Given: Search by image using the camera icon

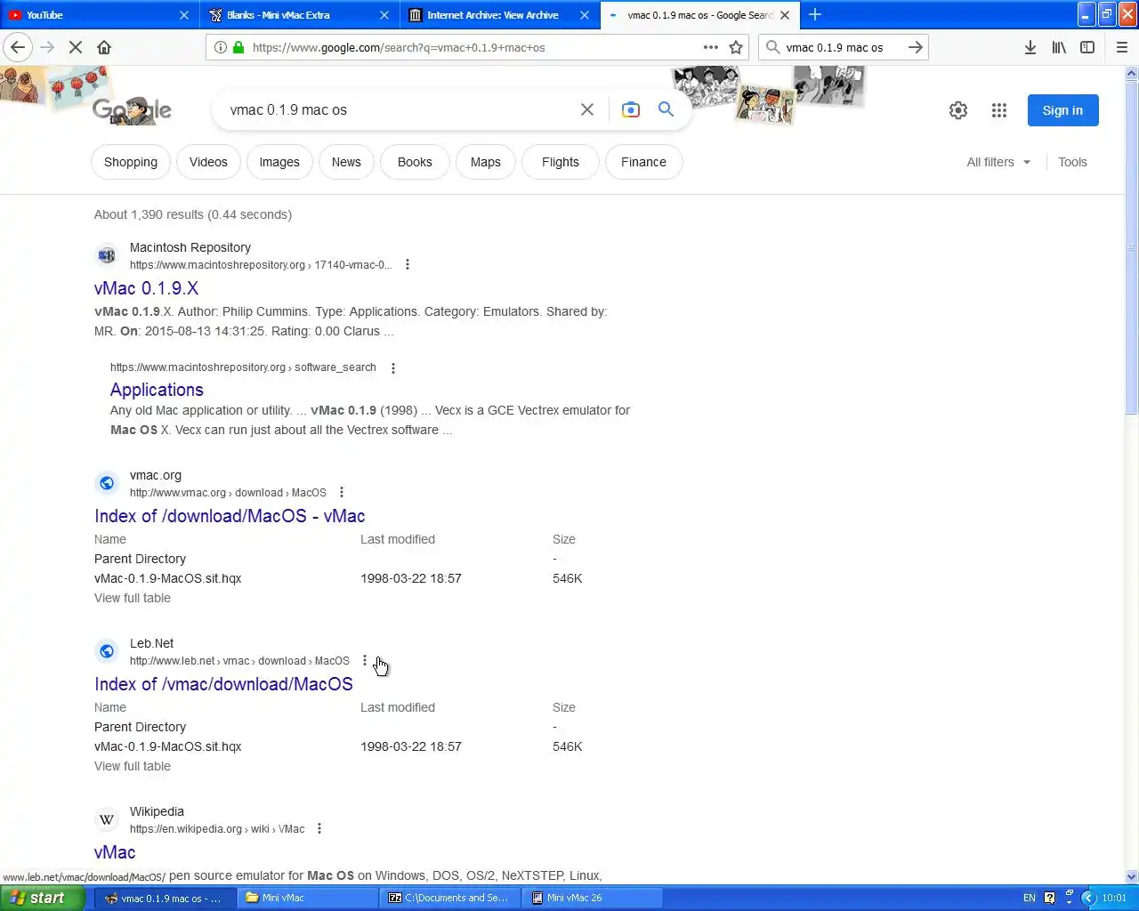Looking at the screenshot, I should point(631,109).
